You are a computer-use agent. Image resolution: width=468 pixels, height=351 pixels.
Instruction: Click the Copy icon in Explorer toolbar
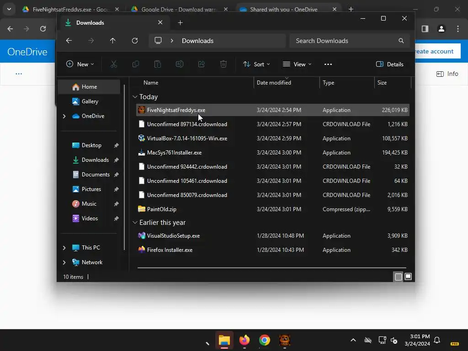coord(135,64)
